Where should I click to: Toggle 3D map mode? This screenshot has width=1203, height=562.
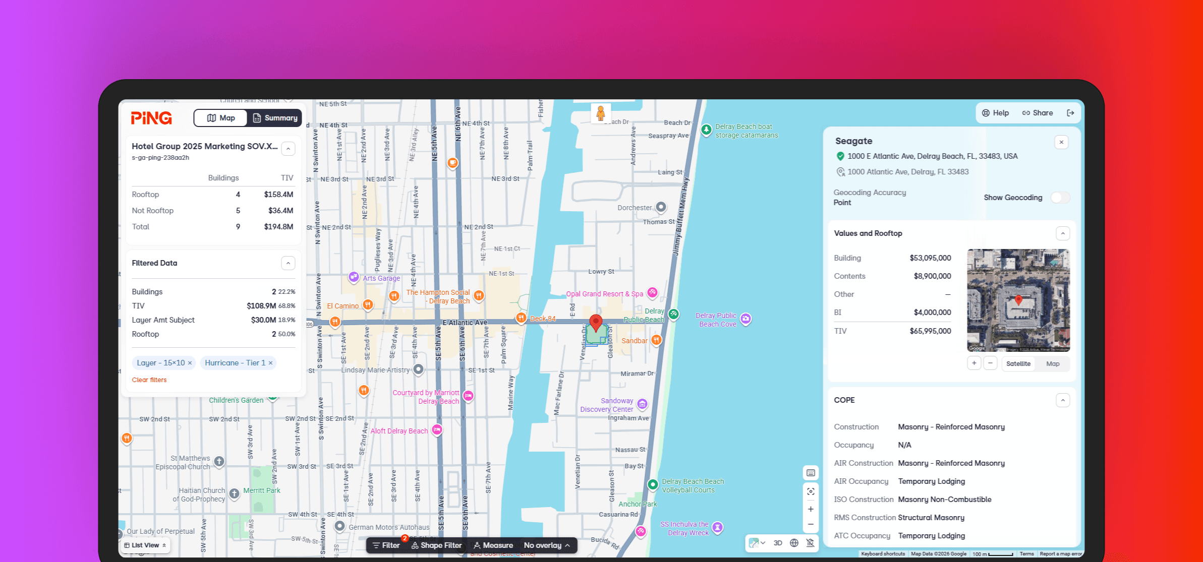(x=778, y=543)
